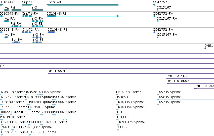The width and height of the screenshot is (214, 136).
Task: Open EST bs78d10.5prime
Action: [13, 117]
